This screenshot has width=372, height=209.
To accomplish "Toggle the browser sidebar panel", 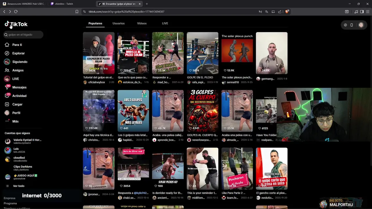I will click(x=362, y=12).
